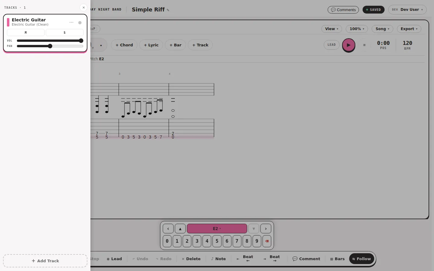Open the 100% zoom dropdown

coord(357,29)
